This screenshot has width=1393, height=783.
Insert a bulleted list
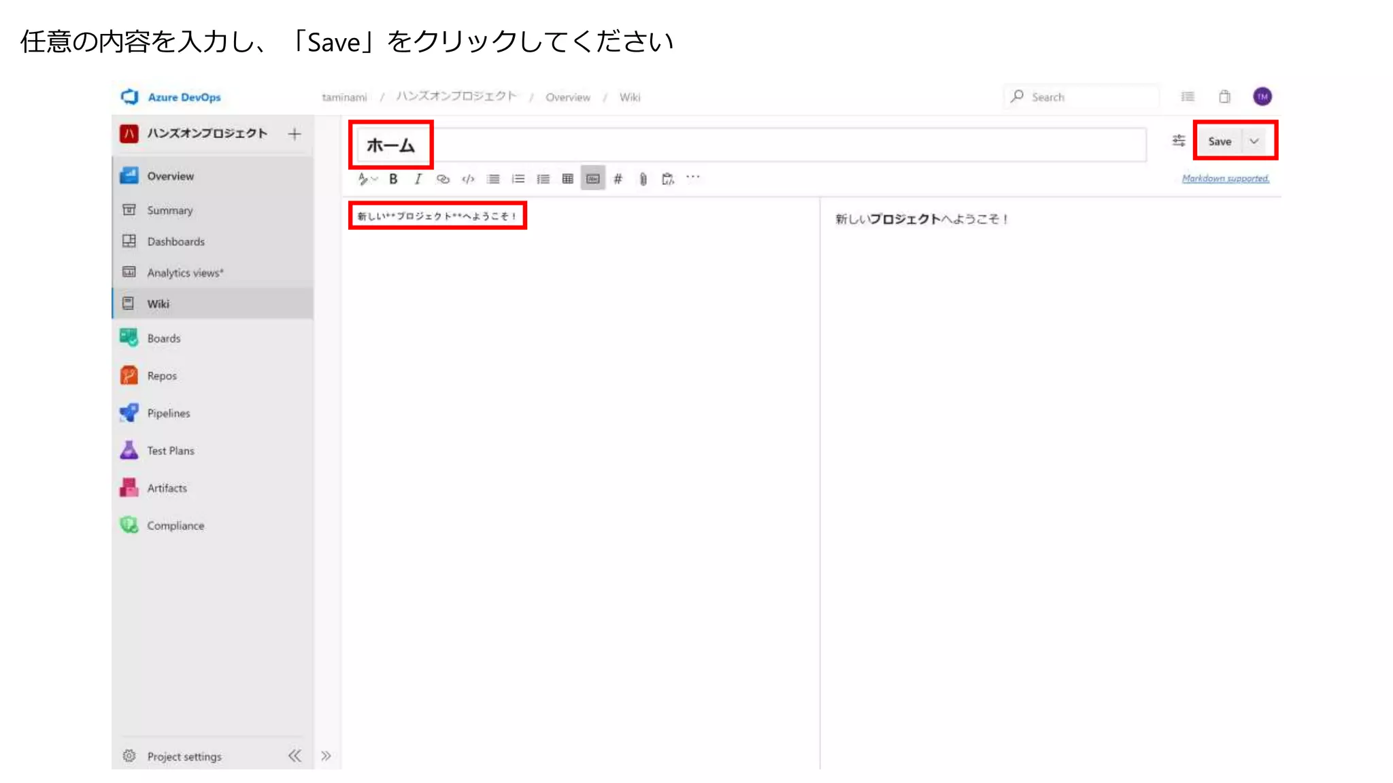click(x=493, y=179)
